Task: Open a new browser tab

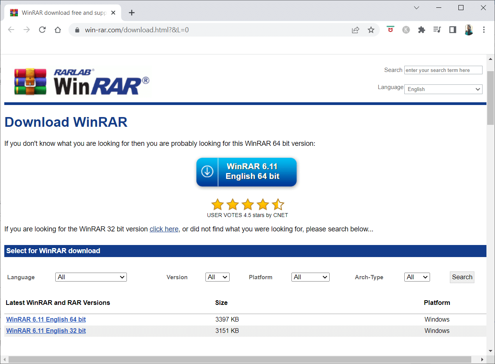Action: pos(132,12)
